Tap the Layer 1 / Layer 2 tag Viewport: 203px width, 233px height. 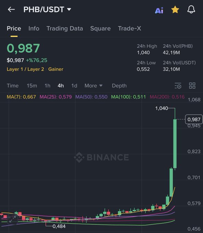(25, 69)
